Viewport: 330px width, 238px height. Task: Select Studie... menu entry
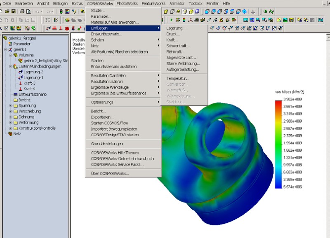(x=123, y=11)
